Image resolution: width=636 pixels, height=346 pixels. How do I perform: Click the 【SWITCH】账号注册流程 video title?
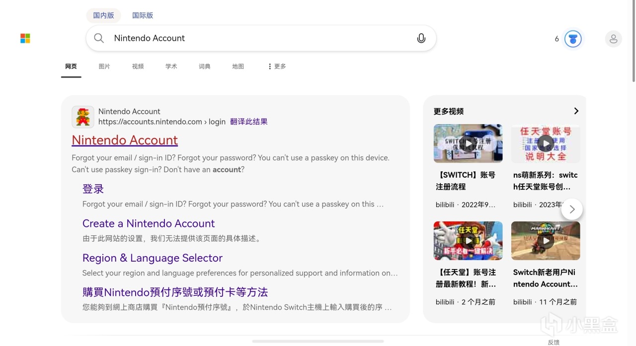point(466,181)
